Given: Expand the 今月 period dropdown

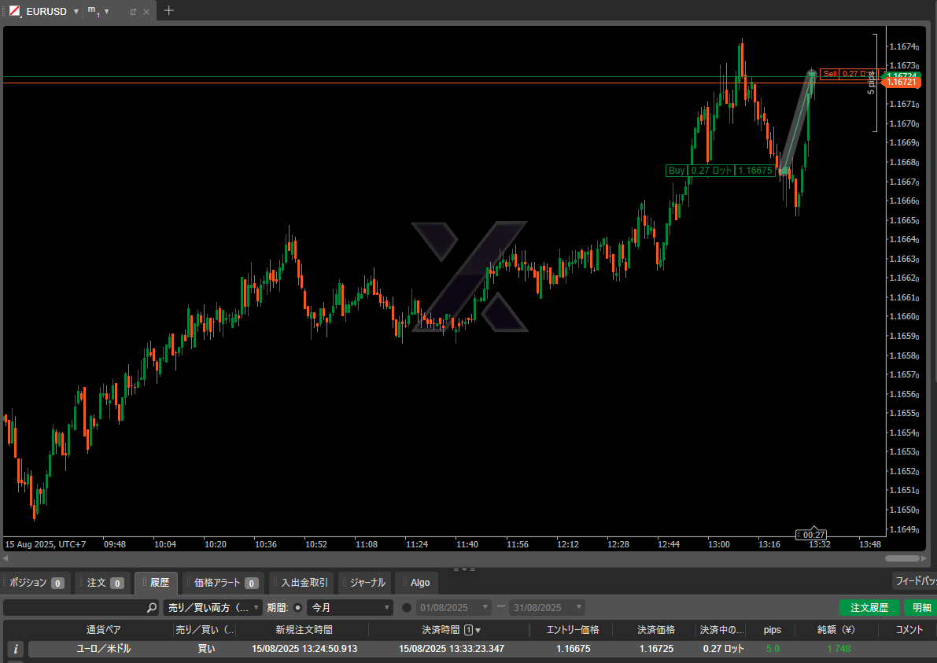Looking at the screenshot, I should pyautogui.click(x=349, y=608).
